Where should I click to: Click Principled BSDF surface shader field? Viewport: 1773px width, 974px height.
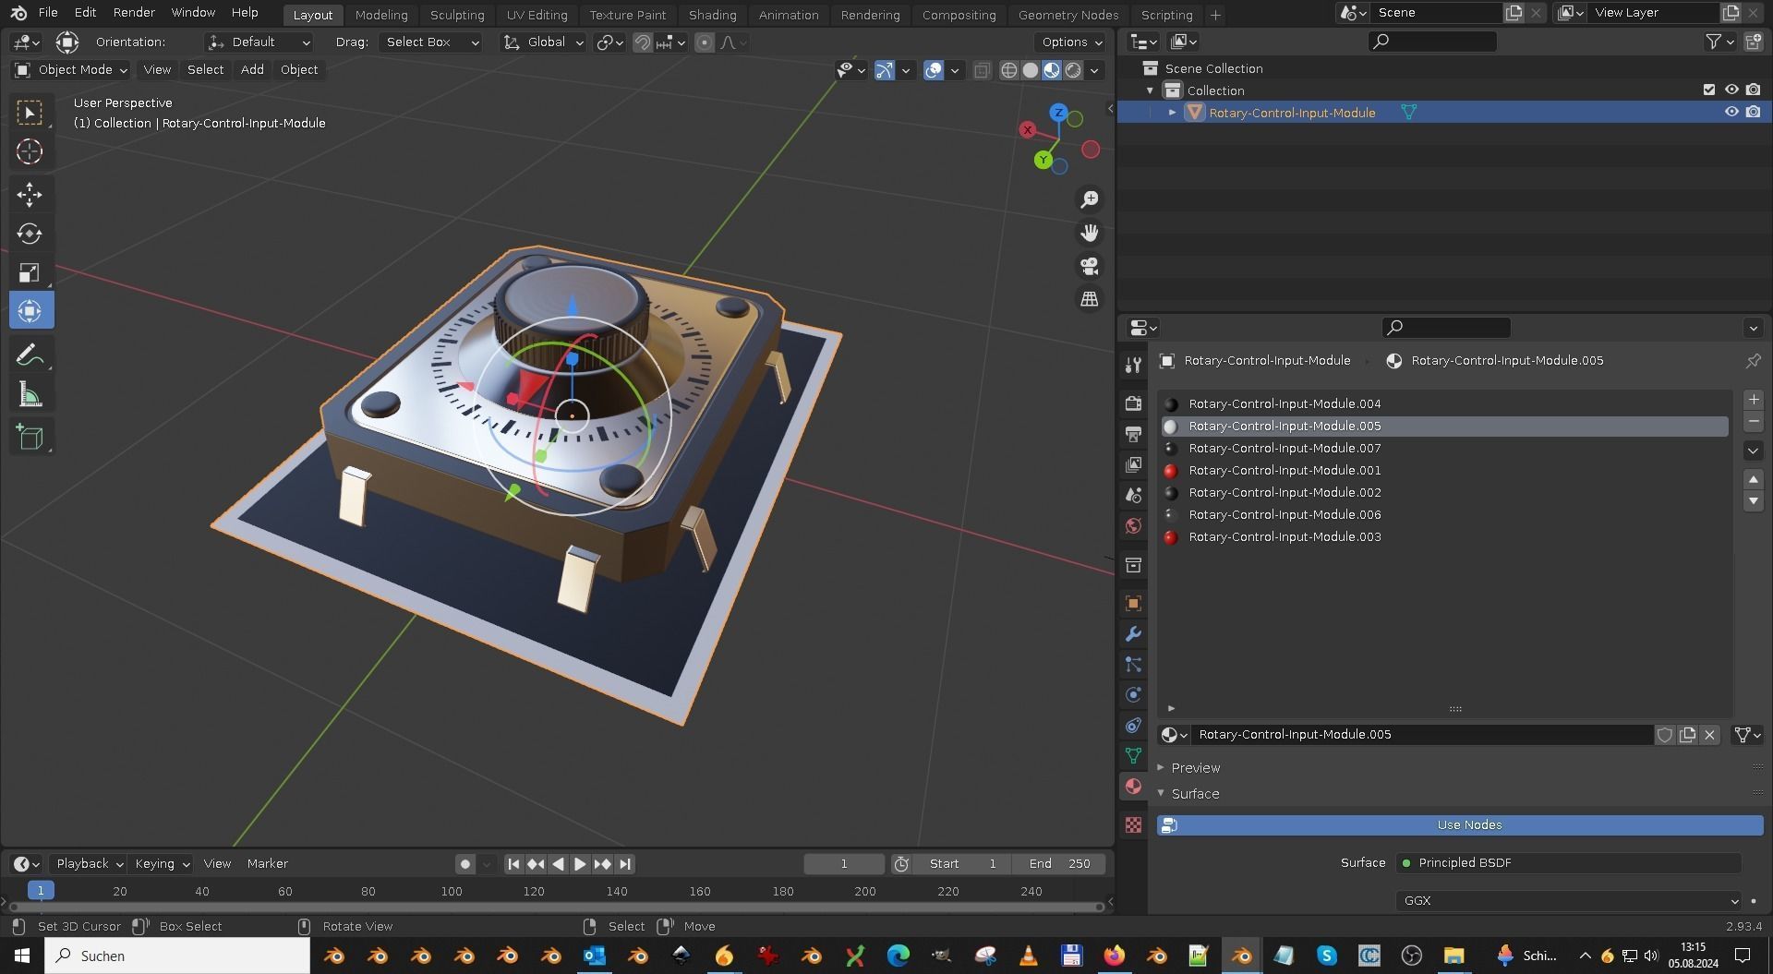[1569, 863]
